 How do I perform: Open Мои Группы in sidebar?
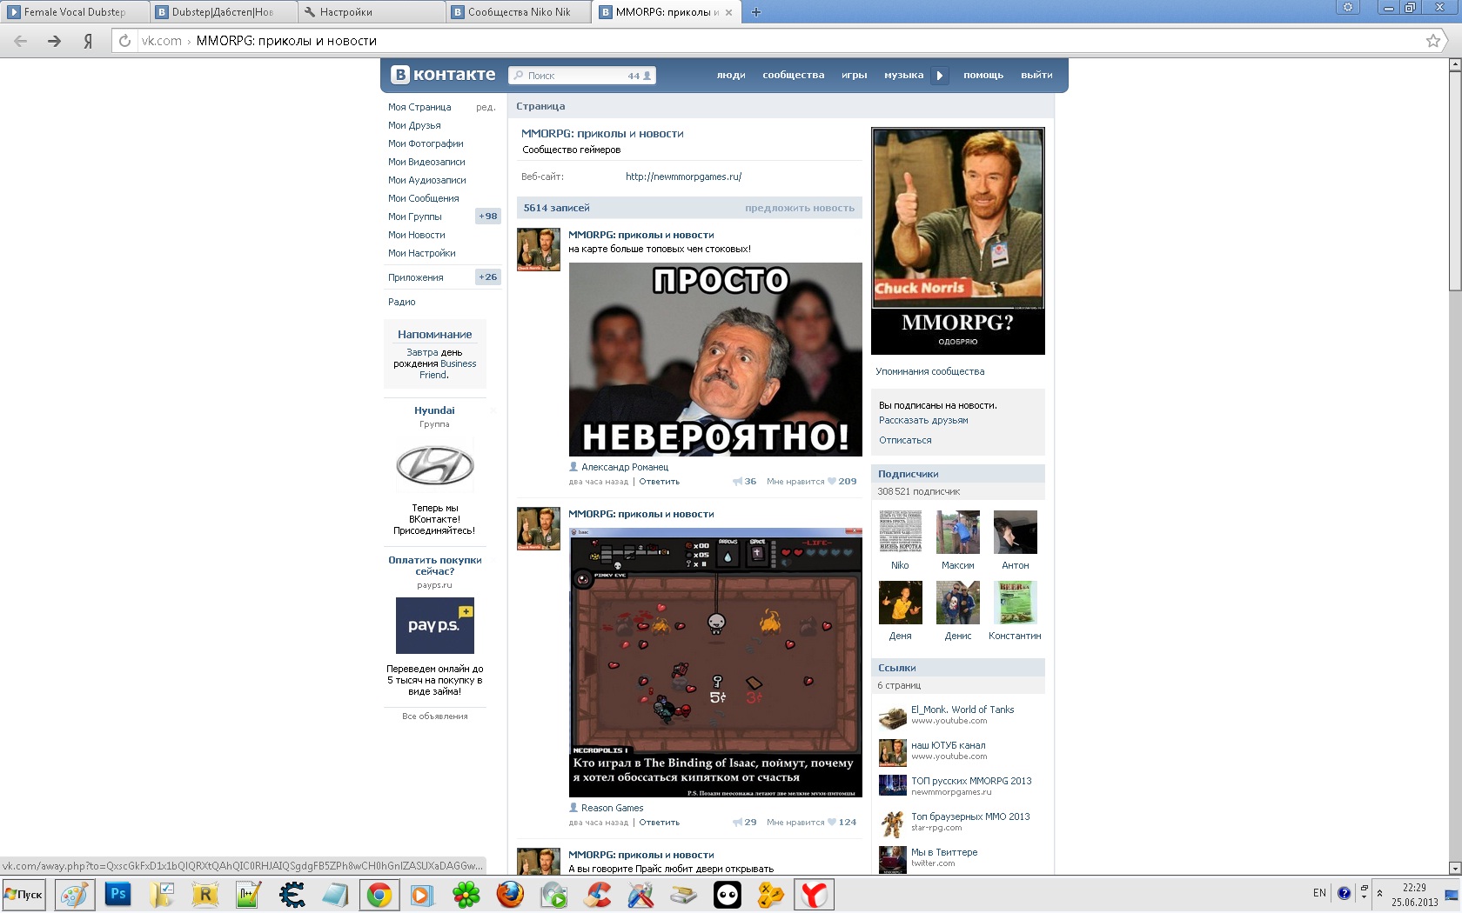click(x=415, y=217)
